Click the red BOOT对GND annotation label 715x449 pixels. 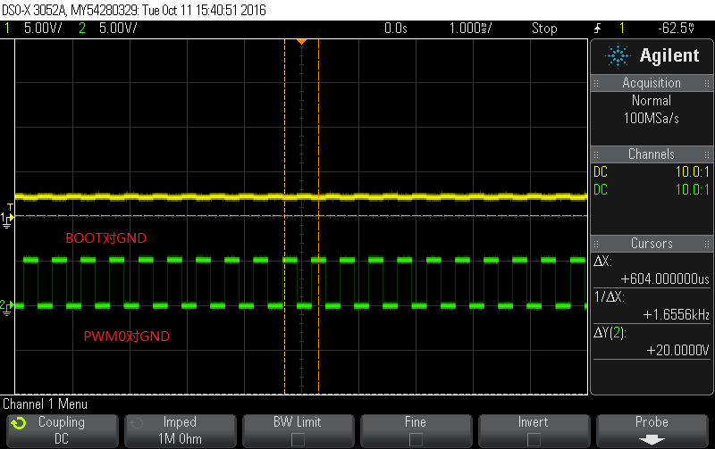point(105,238)
